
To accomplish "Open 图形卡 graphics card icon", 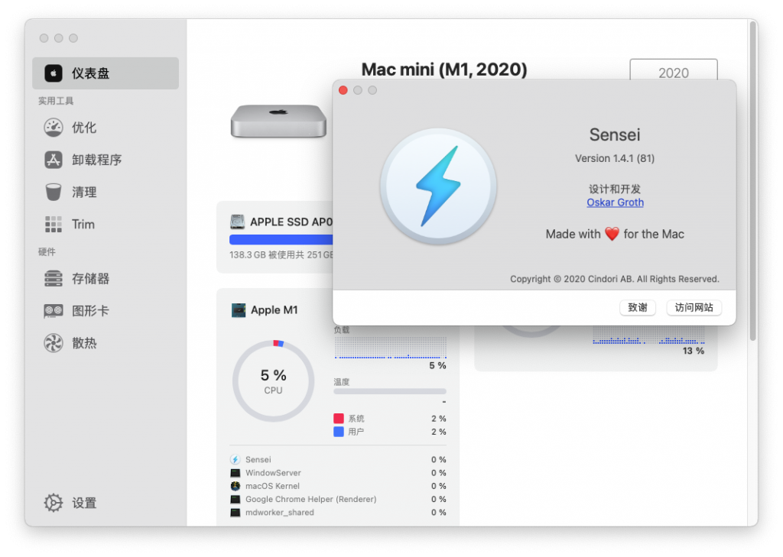I will [x=54, y=311].
